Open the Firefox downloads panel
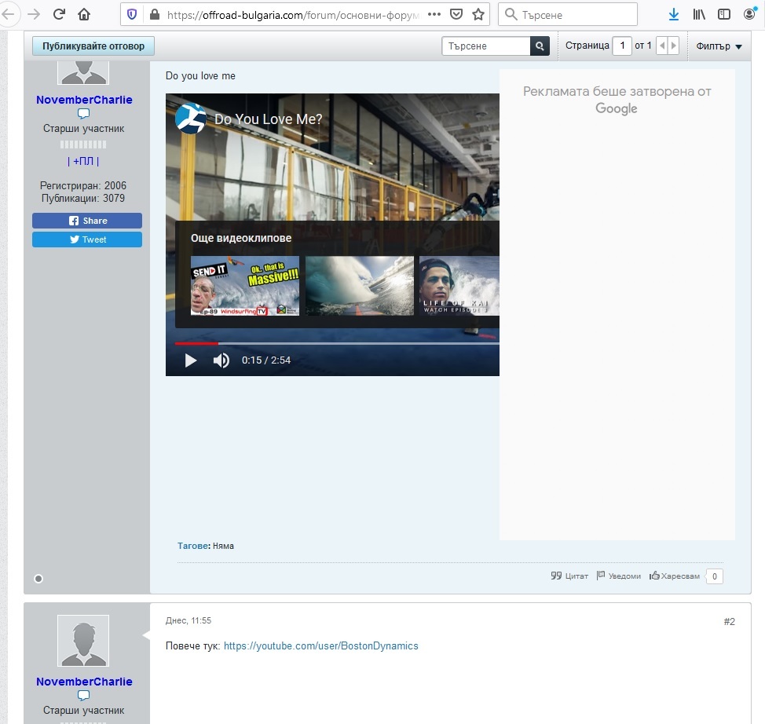The width and height of the screenshot is (765, 724). (x=673, y=14)
